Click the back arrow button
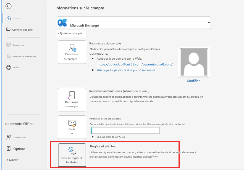 point(8,6)
